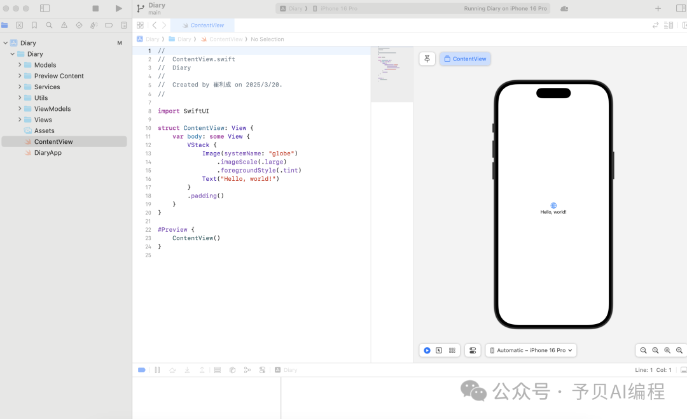Stop the running Diary app
The image size is (687, 419).
point(95,8)
